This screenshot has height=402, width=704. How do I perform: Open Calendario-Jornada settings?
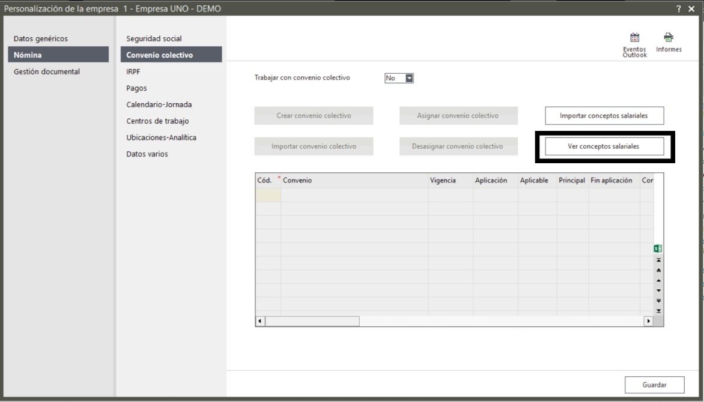point(159,104)
